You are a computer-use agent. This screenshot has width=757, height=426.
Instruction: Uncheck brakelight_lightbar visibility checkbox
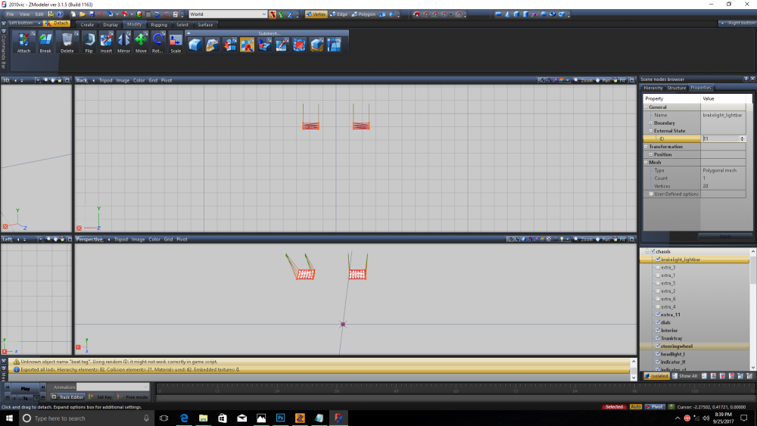coord(658,260)
